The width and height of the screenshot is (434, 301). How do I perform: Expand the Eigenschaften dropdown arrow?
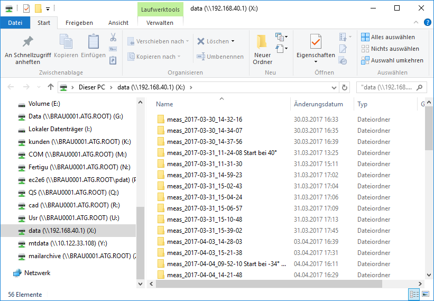coord(316,62)
